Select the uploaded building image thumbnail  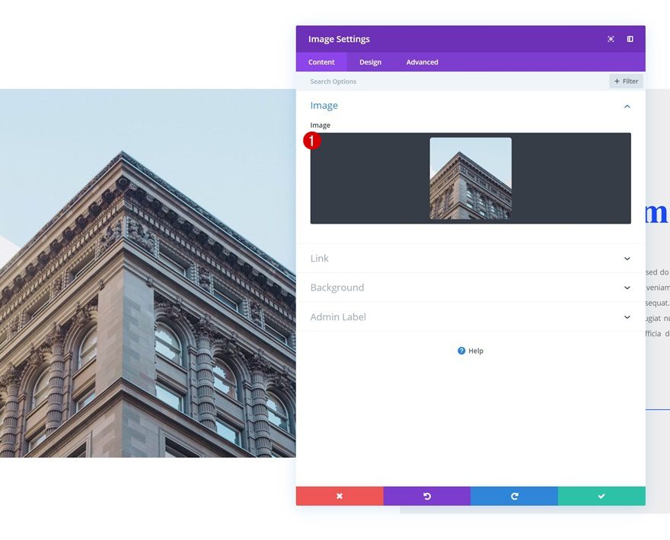point(471,178)
